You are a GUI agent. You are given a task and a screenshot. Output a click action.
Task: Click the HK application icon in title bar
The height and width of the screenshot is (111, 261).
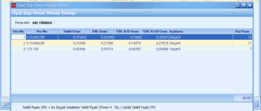pyautogui.click(x=13, y=5)
